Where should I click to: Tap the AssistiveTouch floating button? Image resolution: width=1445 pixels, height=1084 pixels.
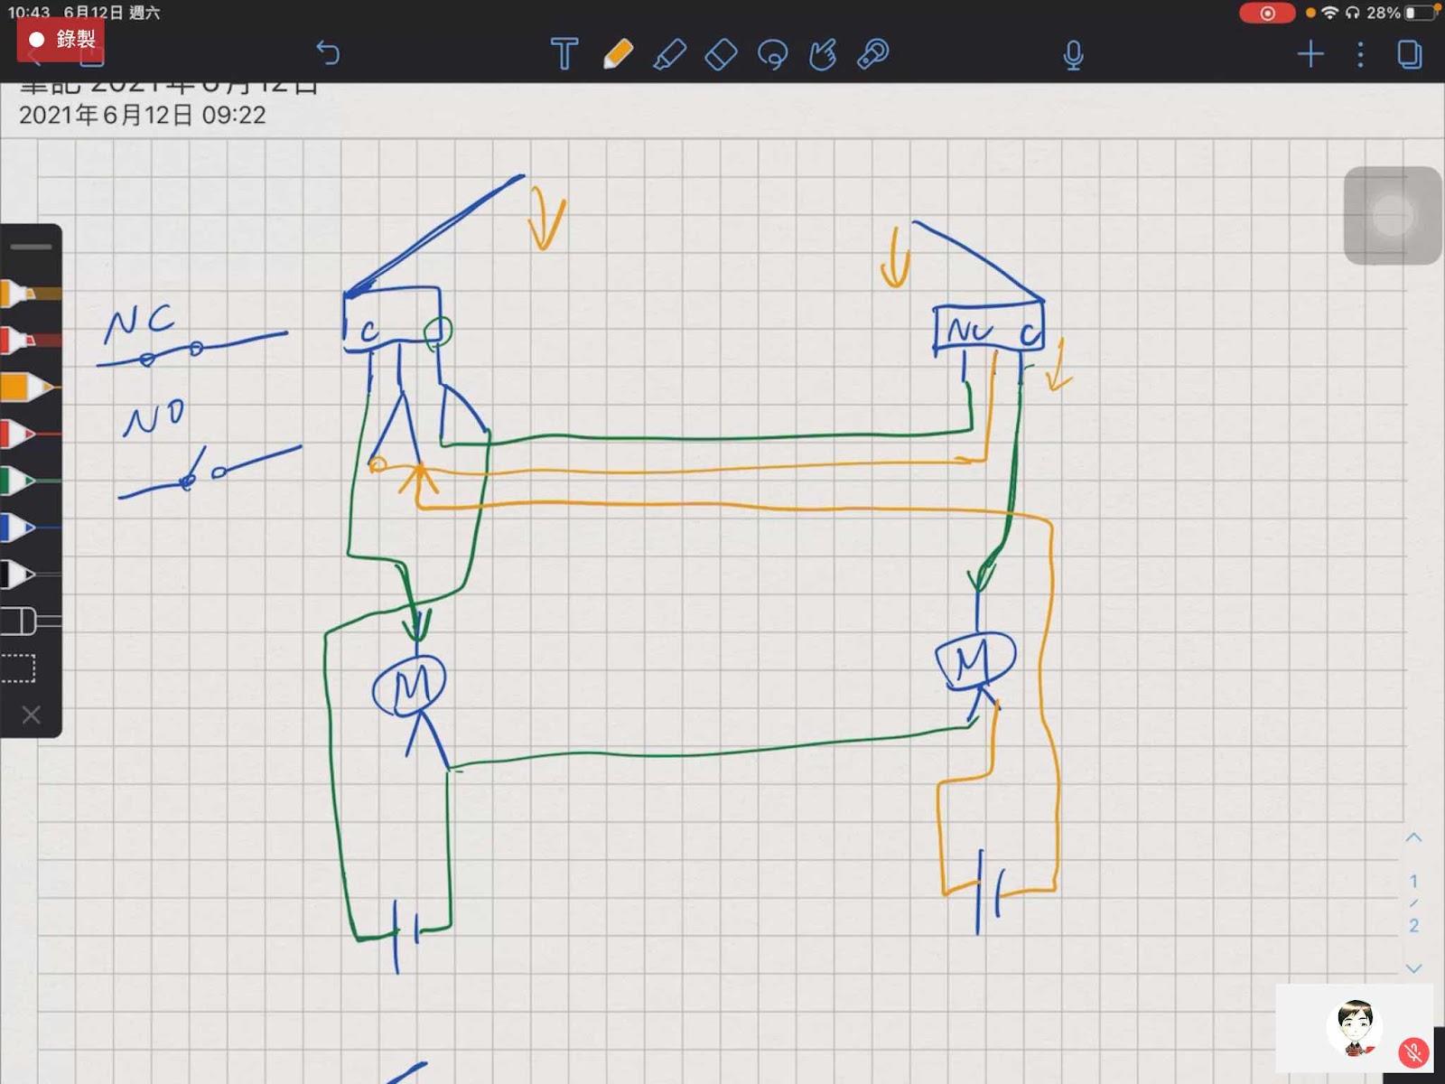click(1393, 216)
